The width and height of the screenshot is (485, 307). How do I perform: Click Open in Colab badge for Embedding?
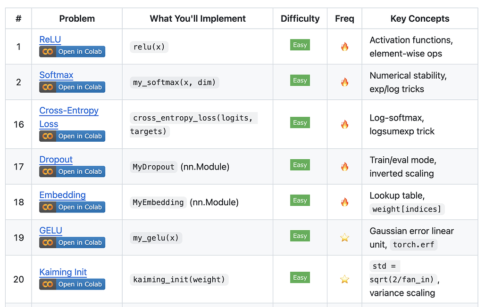tap(72, 207)
